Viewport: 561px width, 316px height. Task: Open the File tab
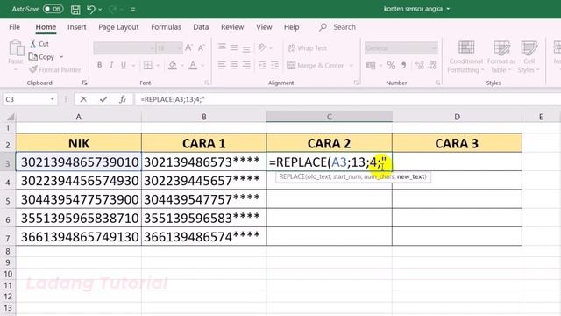pos(14,27)
